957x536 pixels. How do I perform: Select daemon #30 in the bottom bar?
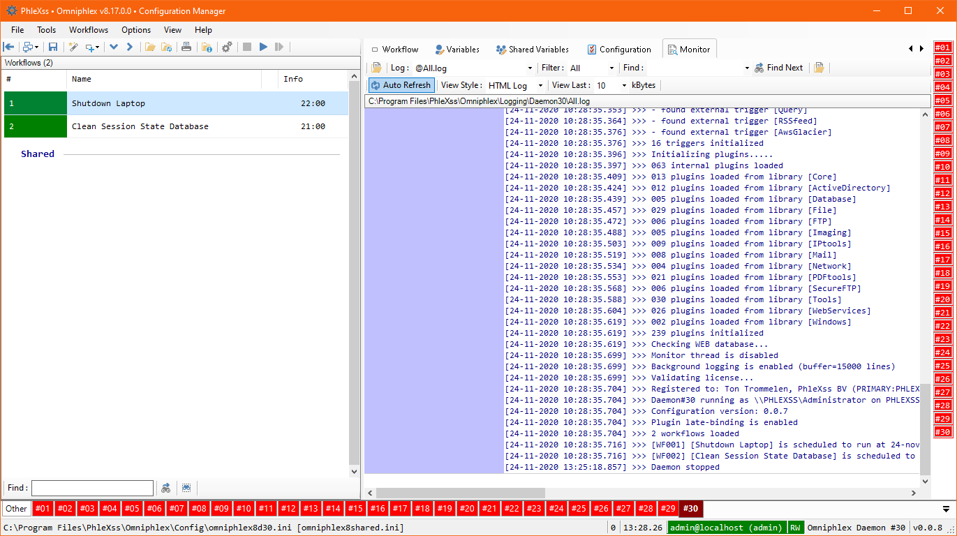click(x=691, y=509)
